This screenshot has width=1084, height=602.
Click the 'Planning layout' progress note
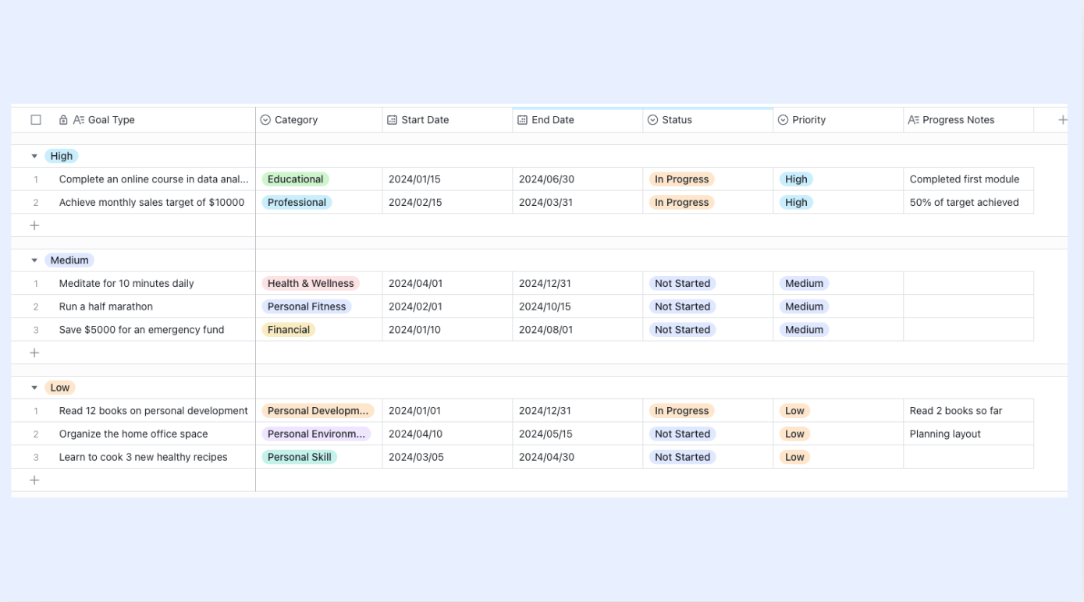pyautogui.click(x=945, y=434)
